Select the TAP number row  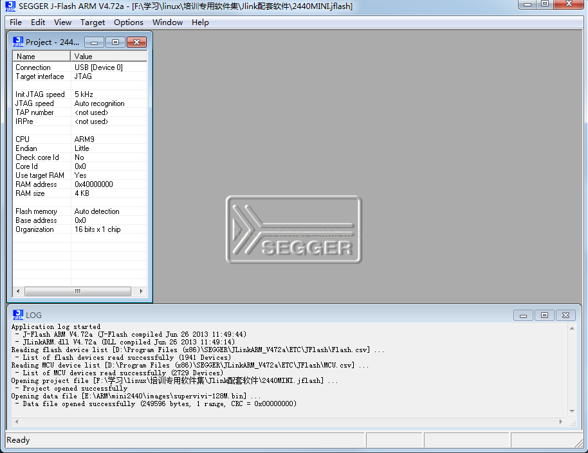80,112
